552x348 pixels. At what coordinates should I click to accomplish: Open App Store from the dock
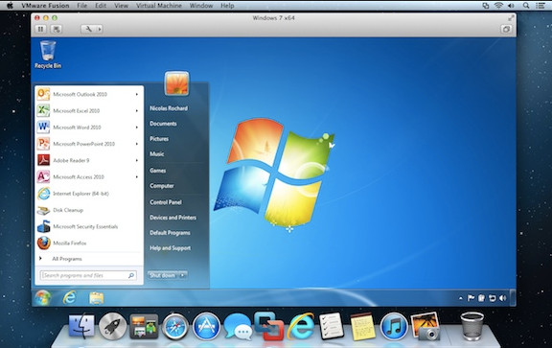[206, 327]
